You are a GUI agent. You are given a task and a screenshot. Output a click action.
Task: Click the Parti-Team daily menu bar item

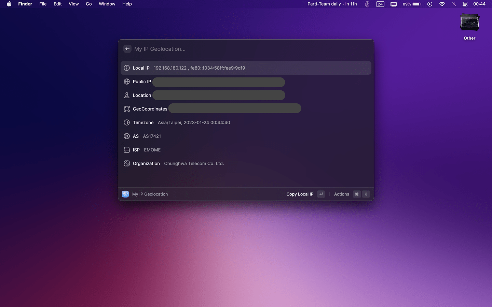(x=332, y=4)
